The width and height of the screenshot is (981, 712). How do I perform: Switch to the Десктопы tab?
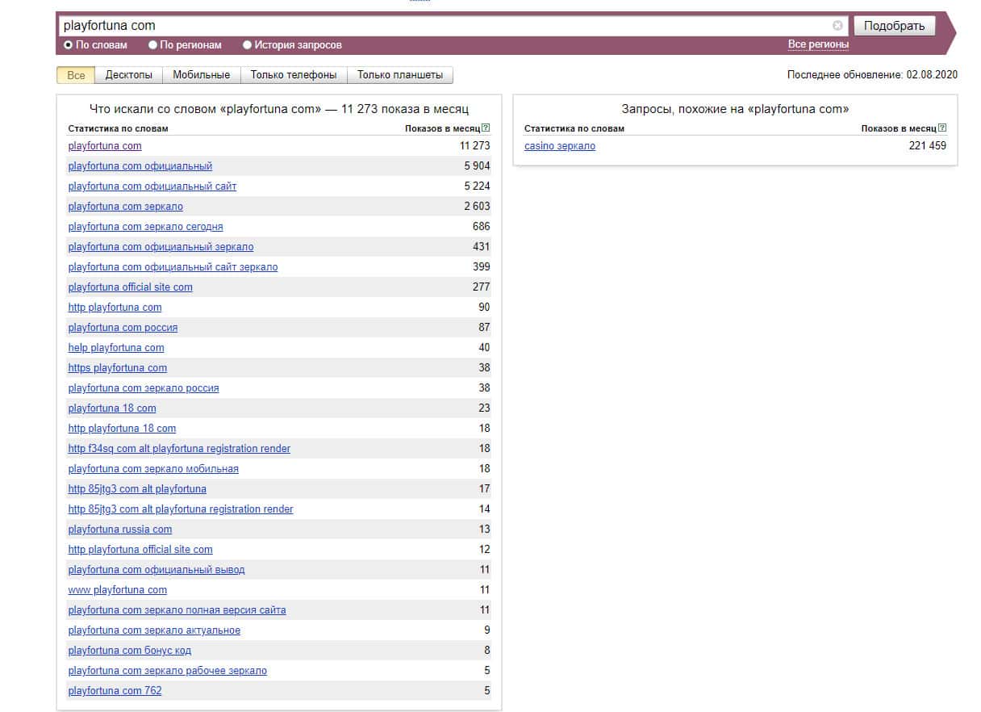coord(128,75)
